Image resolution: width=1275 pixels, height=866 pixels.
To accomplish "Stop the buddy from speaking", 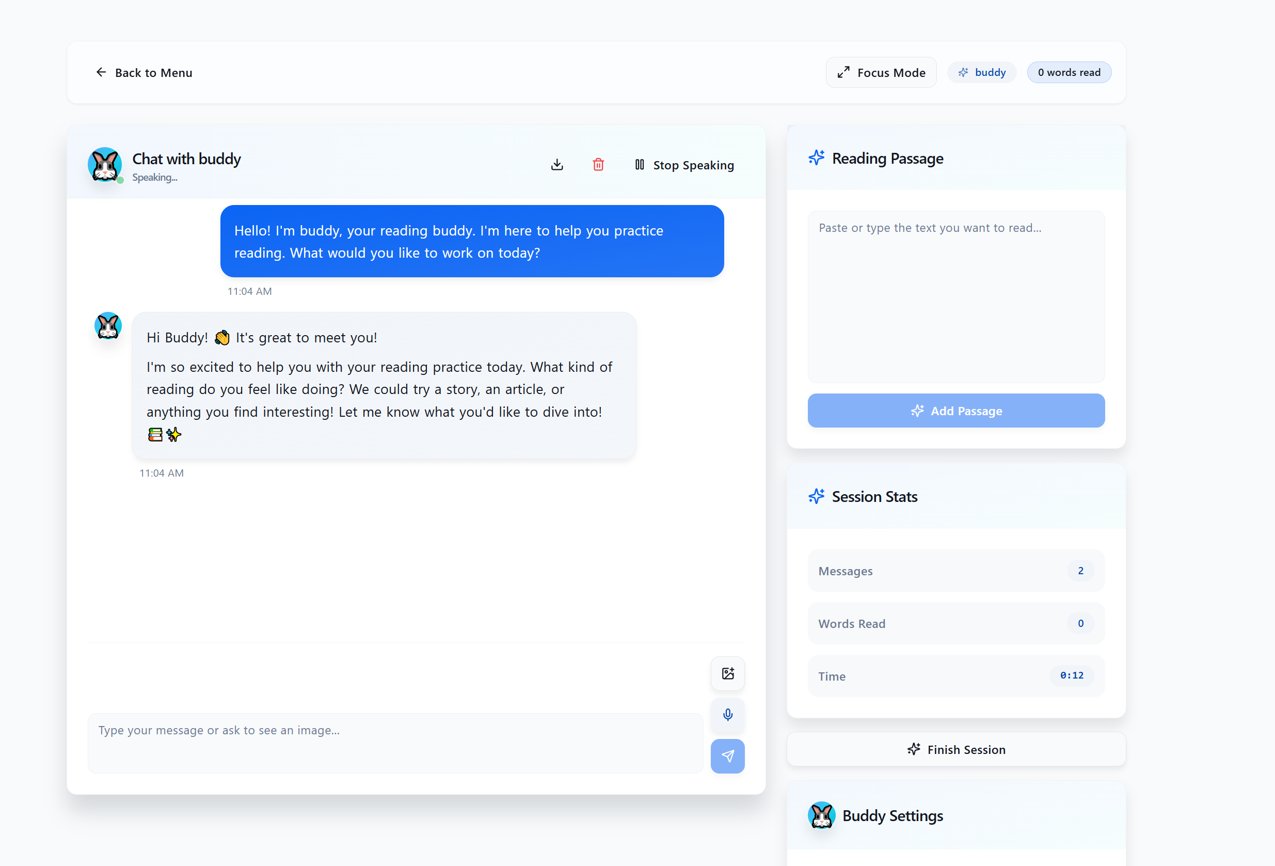I will click(684, 165).
